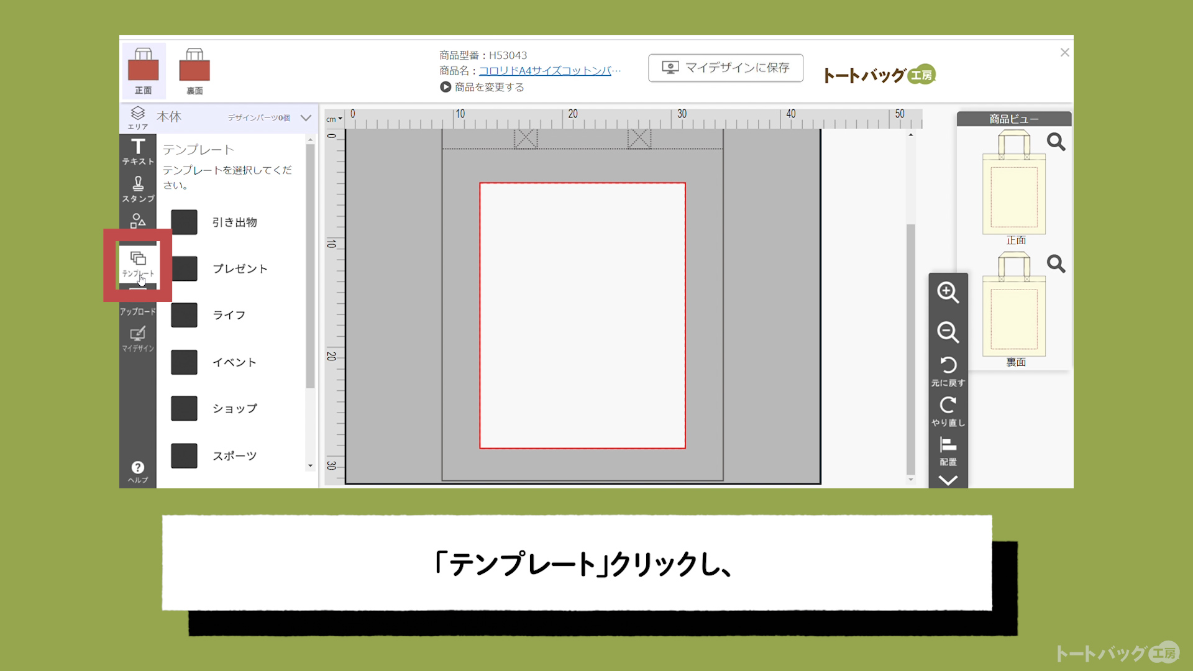Open the エリア layers icon
The image size is (1193, 671).
pyautogui.click(x=138, y=117)
